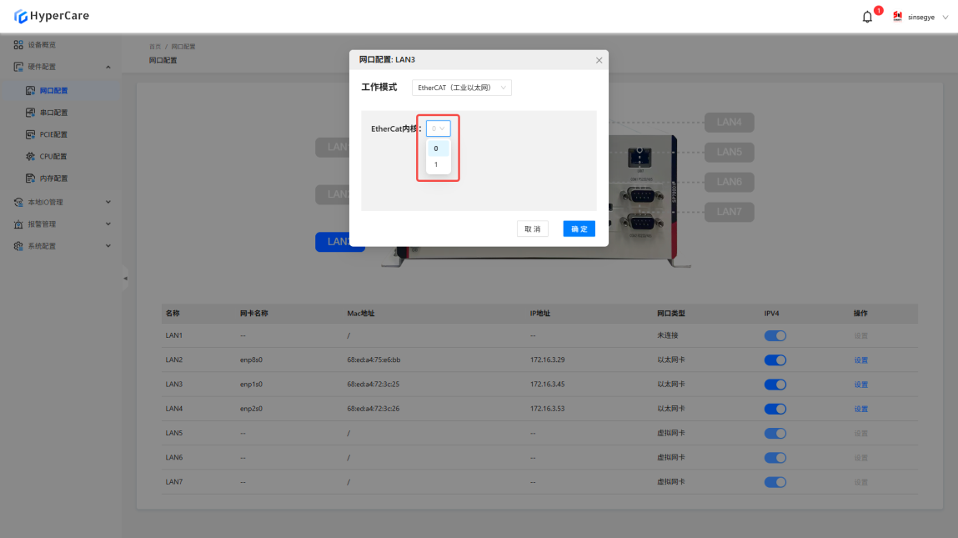
Task: Toggle IPV4 switch for LAN6
Action: click(x=775, y=458)
